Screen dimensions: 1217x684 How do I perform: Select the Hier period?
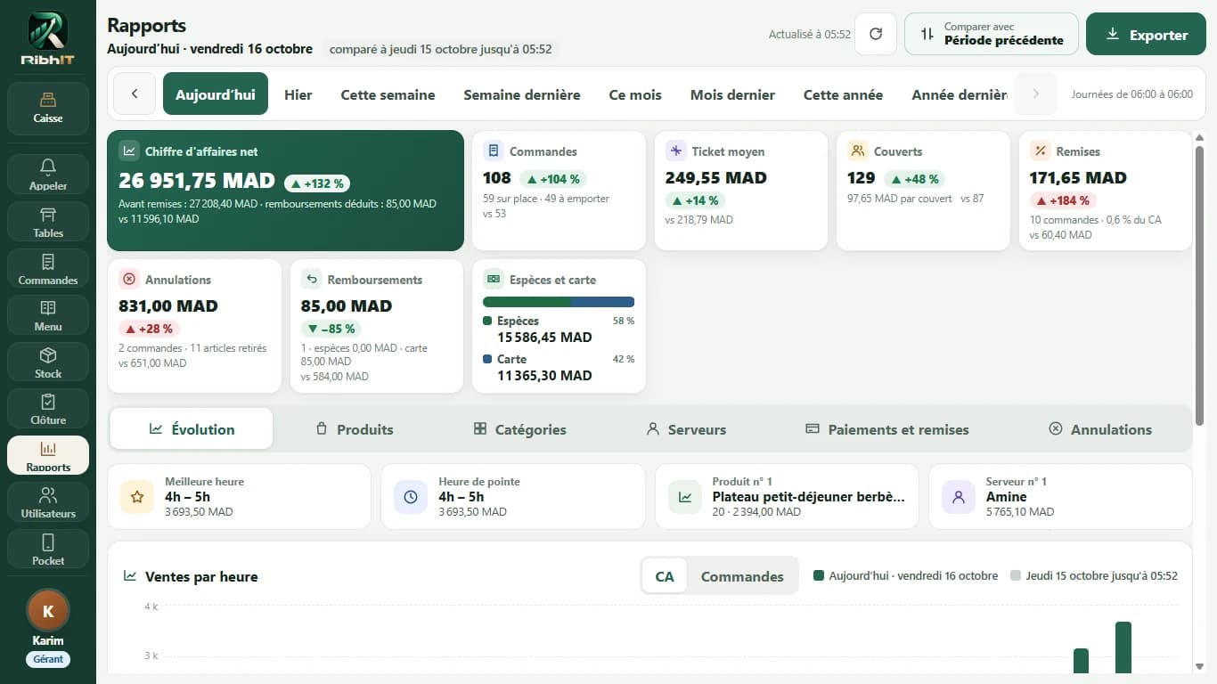[x=298, y=94]
